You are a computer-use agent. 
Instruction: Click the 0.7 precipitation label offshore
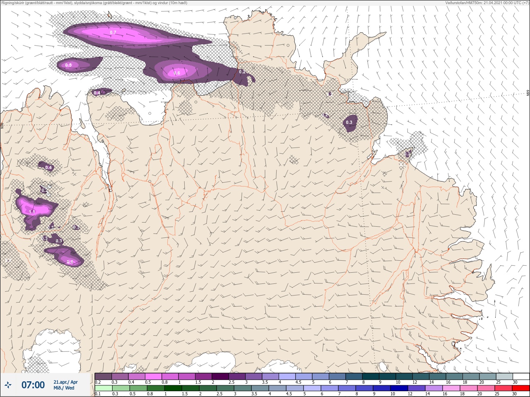pyautogui.click(x=113, y=32)
